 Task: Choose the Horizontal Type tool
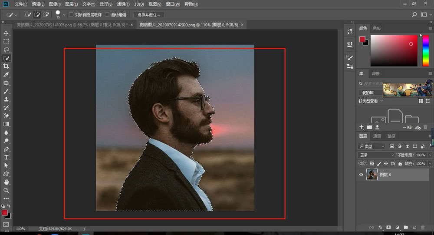coord(6,157)
